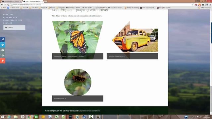This screenshot has height=119, width=212.
Task: Open Apps shortcut in bookmarks bar
Action: tap(4, 8)
